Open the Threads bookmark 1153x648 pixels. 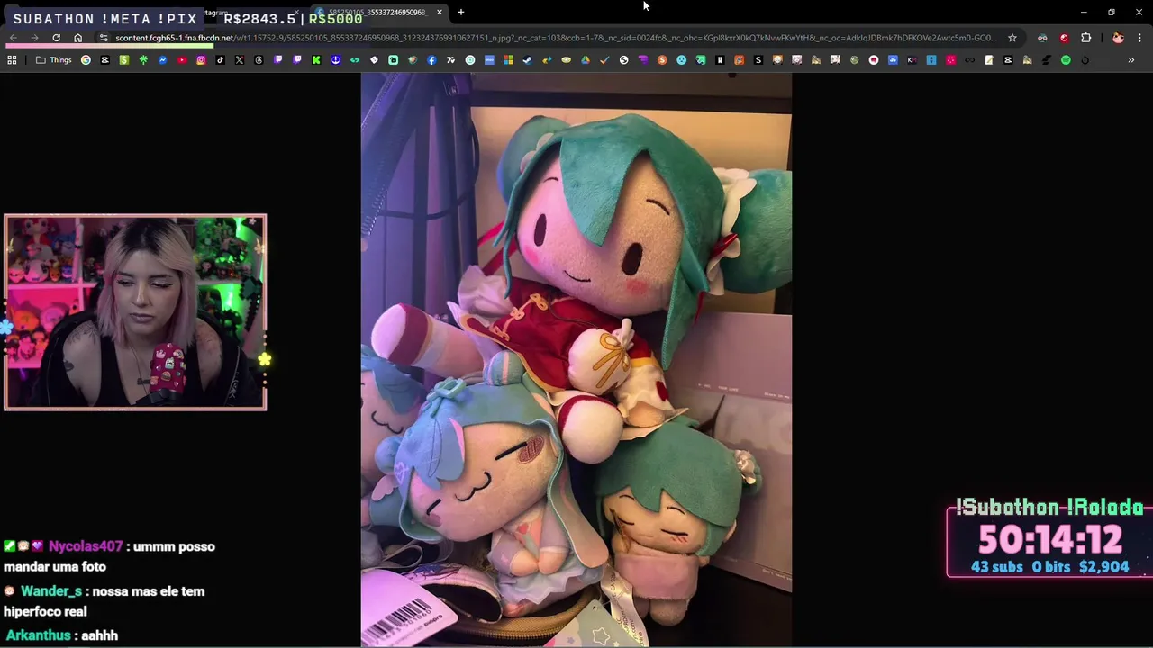pyautogui.click(x=259, y=60)
